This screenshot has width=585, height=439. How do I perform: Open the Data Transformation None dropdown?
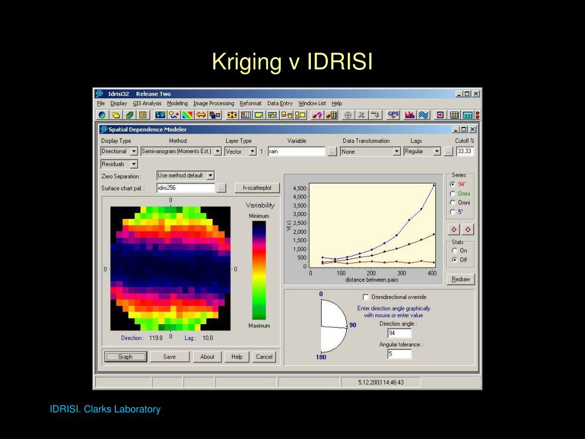tap(397, 151)
